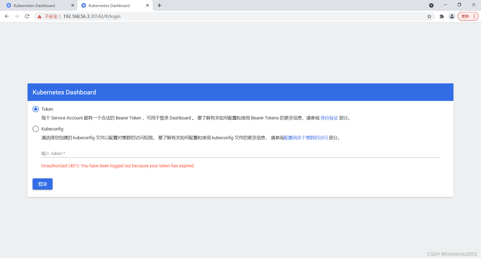Click the Kubernetes favicon on the second tab
This screenshot has width=481, height=258.
tap(84, 6)
